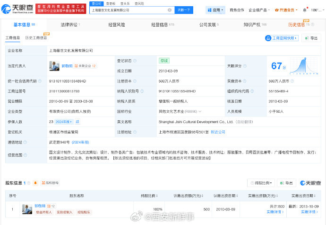Viewport: 326px width, 225px height.
Task: Click 导出 button in 股东信息 section
Action: click(286, 183)
